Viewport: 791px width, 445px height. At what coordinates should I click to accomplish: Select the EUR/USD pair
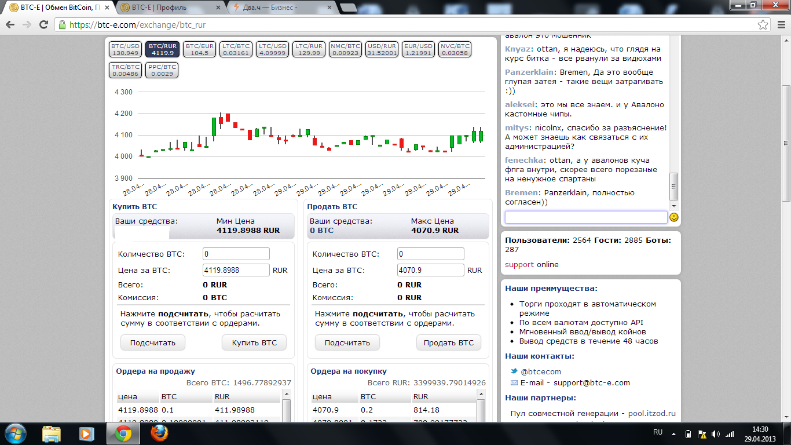[x=419, y=49]
